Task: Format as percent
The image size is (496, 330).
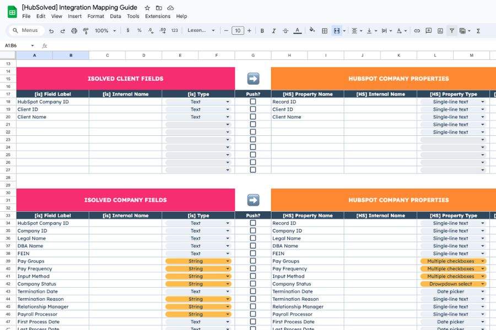Action: tap(139, 31)
